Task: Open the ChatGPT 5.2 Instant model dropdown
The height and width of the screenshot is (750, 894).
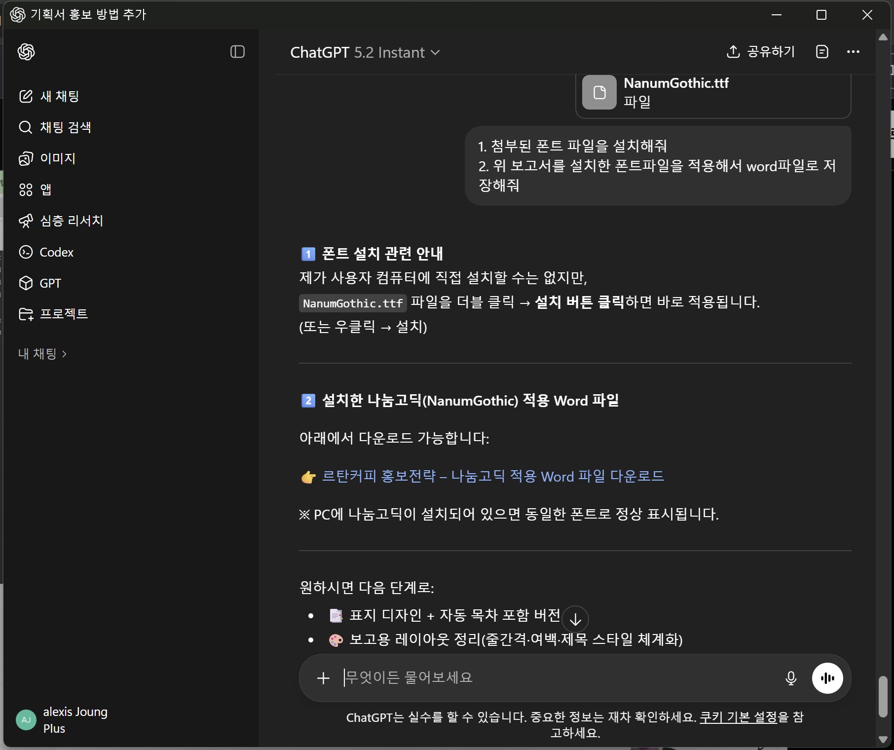Action: (365, 52)
